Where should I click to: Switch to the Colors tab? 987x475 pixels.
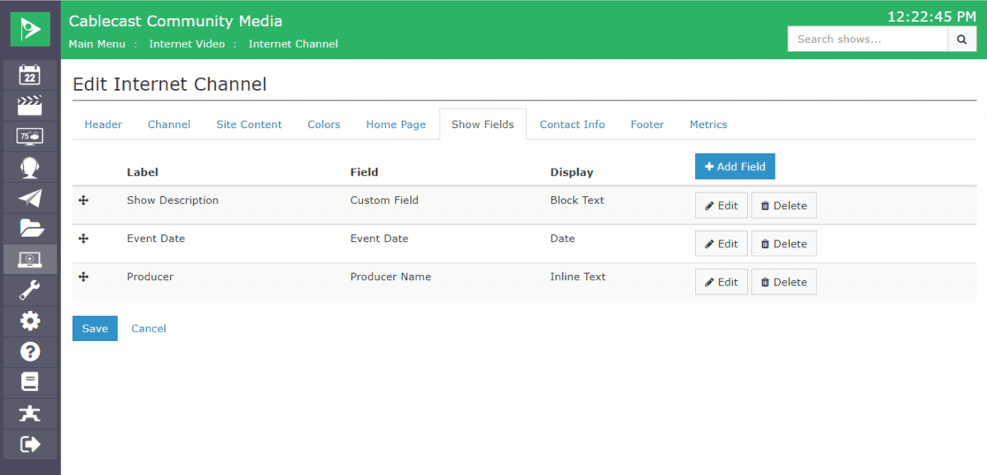(324, 124)
